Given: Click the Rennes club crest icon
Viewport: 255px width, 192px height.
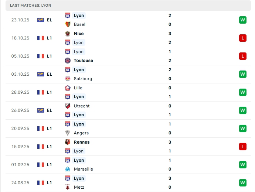Looking at the screenshot, I should click(68, 142).
